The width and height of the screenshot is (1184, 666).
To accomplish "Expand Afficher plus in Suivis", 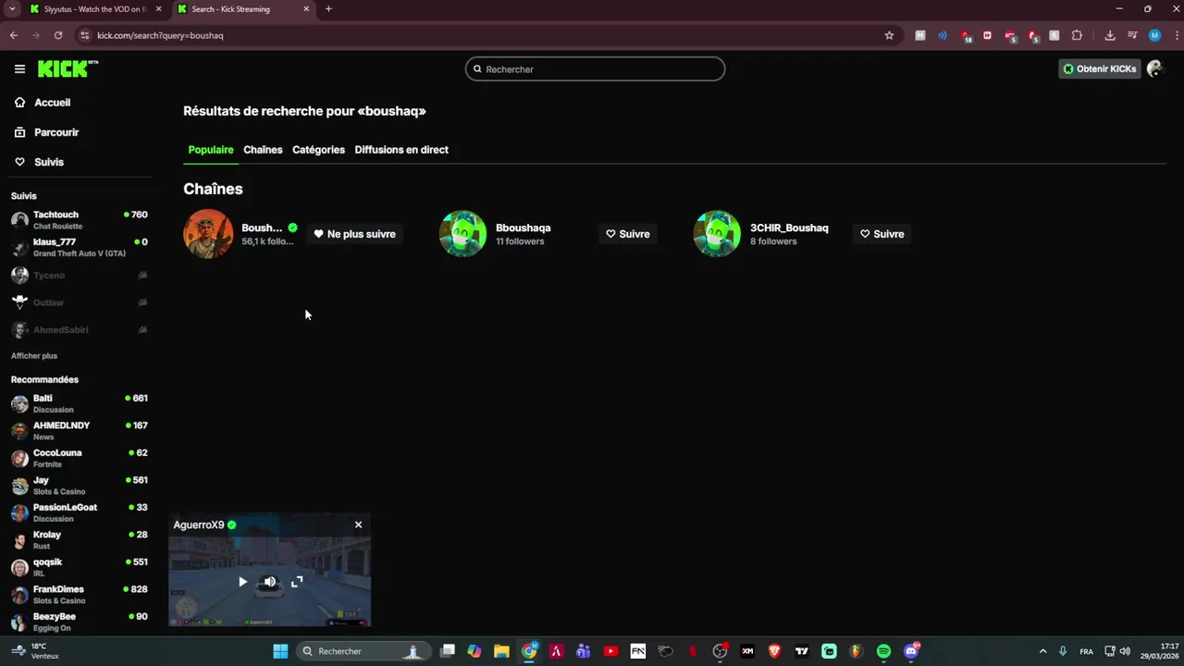I will [34, 356].
